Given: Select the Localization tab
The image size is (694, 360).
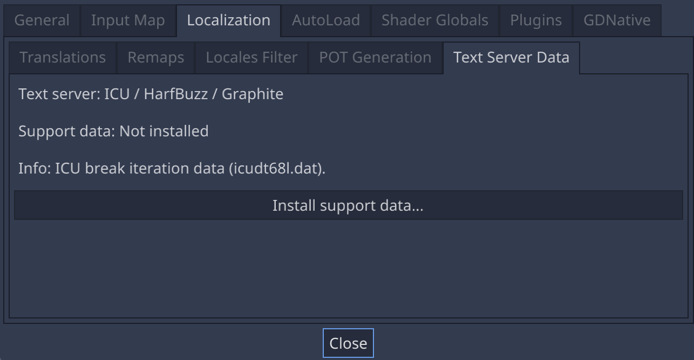Looking at the screenshot, I should [228, 20].
